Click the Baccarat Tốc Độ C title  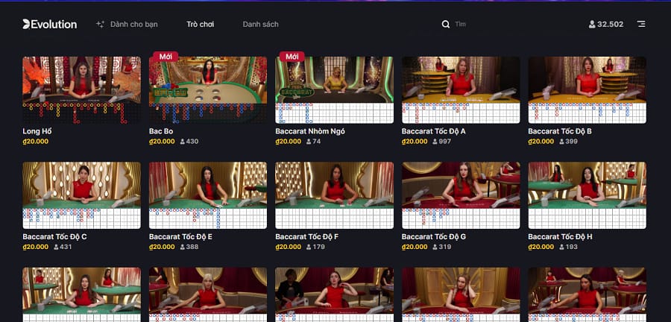[54, 236]
